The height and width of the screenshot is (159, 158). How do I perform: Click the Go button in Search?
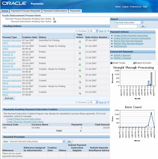143,26
